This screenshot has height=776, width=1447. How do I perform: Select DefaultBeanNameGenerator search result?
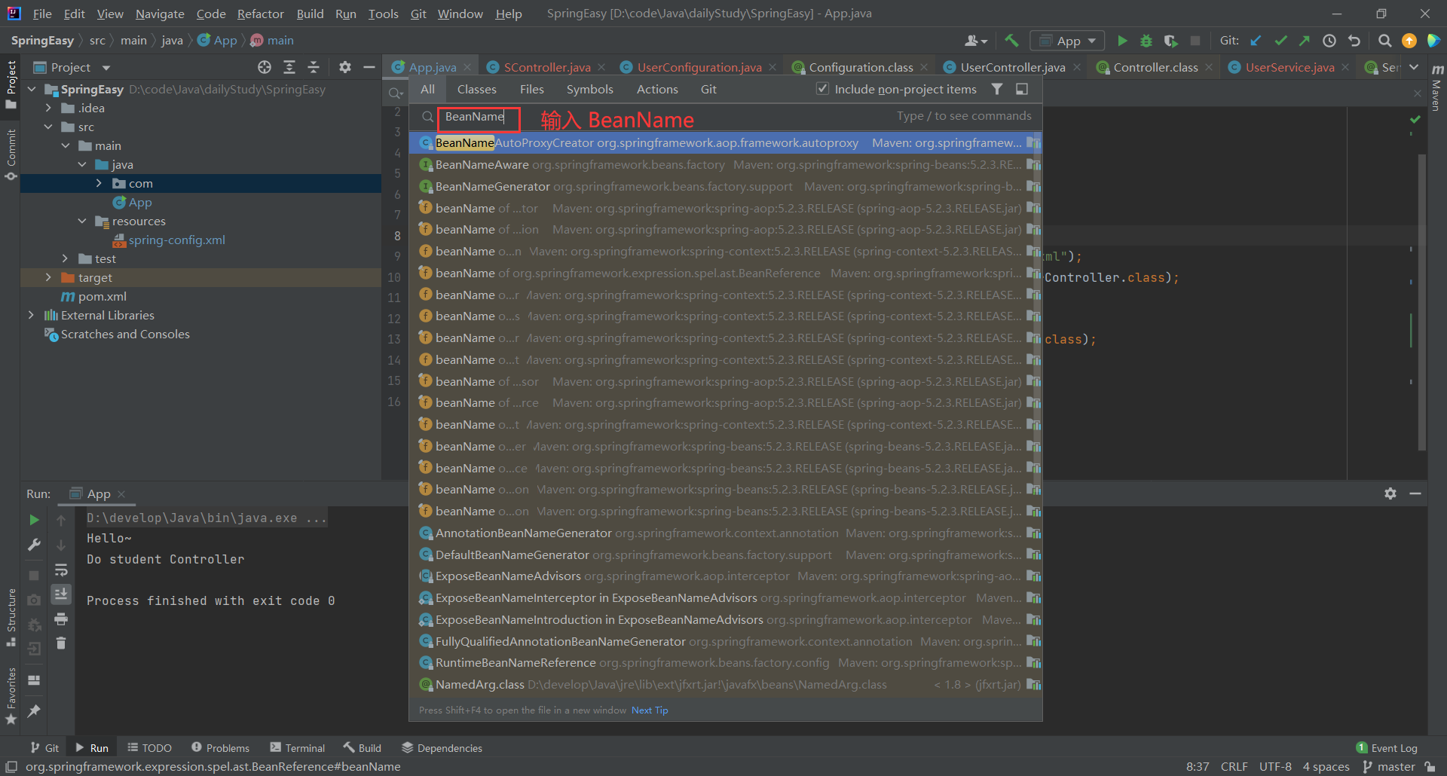726,555
